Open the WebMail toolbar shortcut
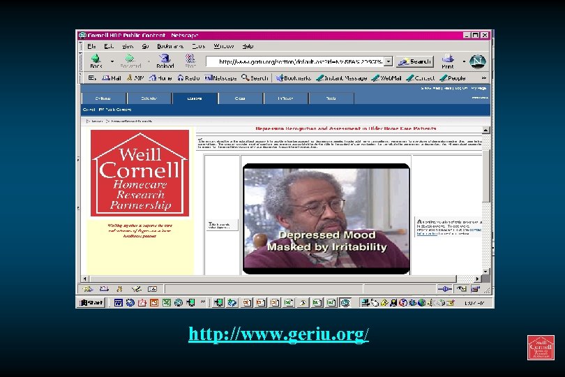Viewport: 565px width, 377px height. click(386, 78)
